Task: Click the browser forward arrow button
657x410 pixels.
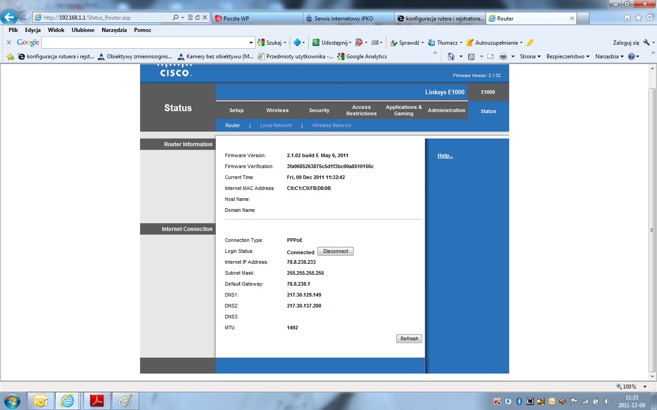Action: click(x=25, y=18)
